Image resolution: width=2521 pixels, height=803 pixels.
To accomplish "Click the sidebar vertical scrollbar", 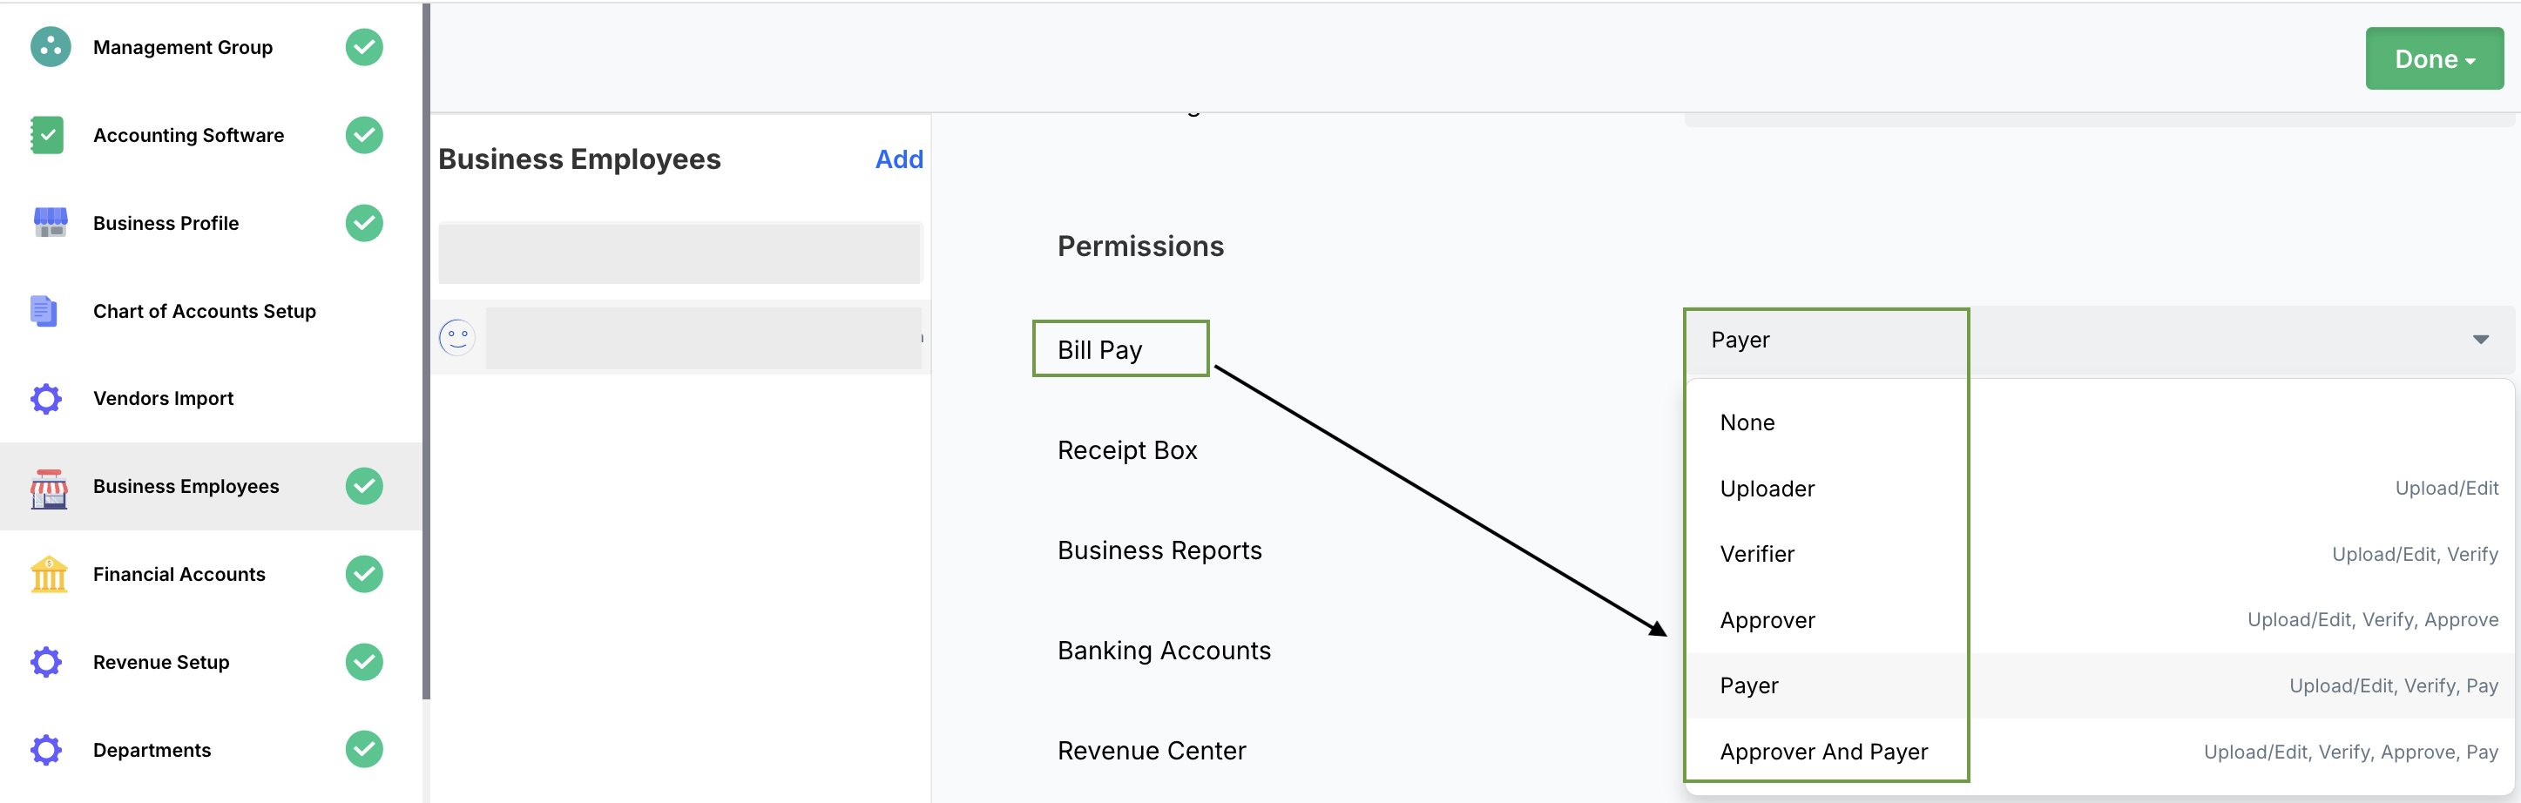I will pos(426,352).
